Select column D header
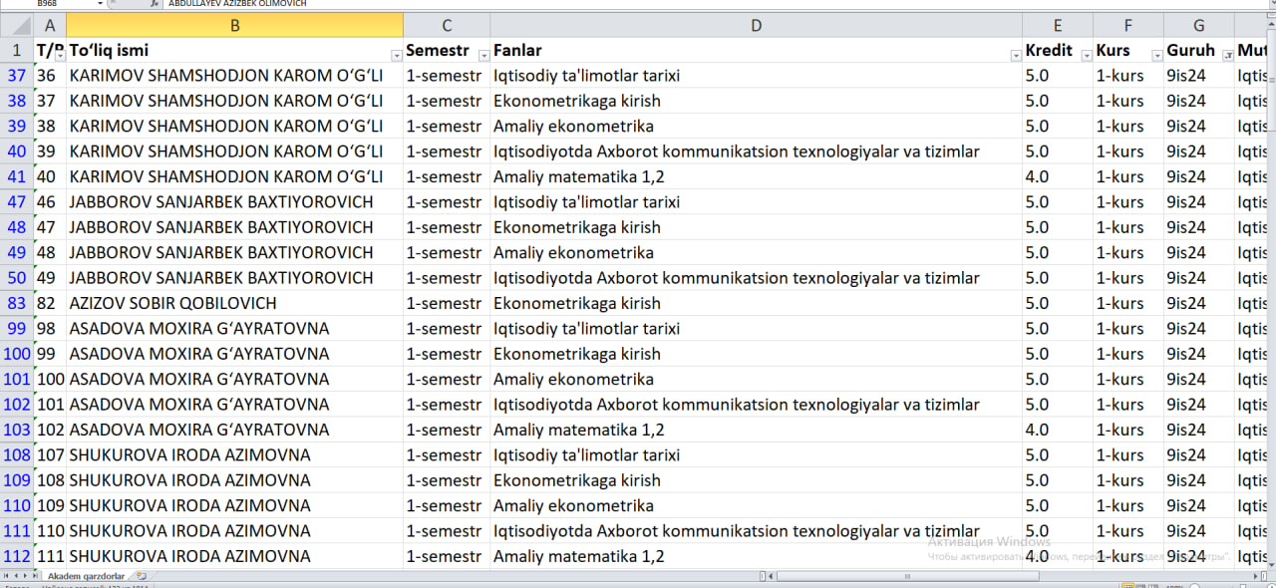This screenshot has height=588, width=1276. 756,25
